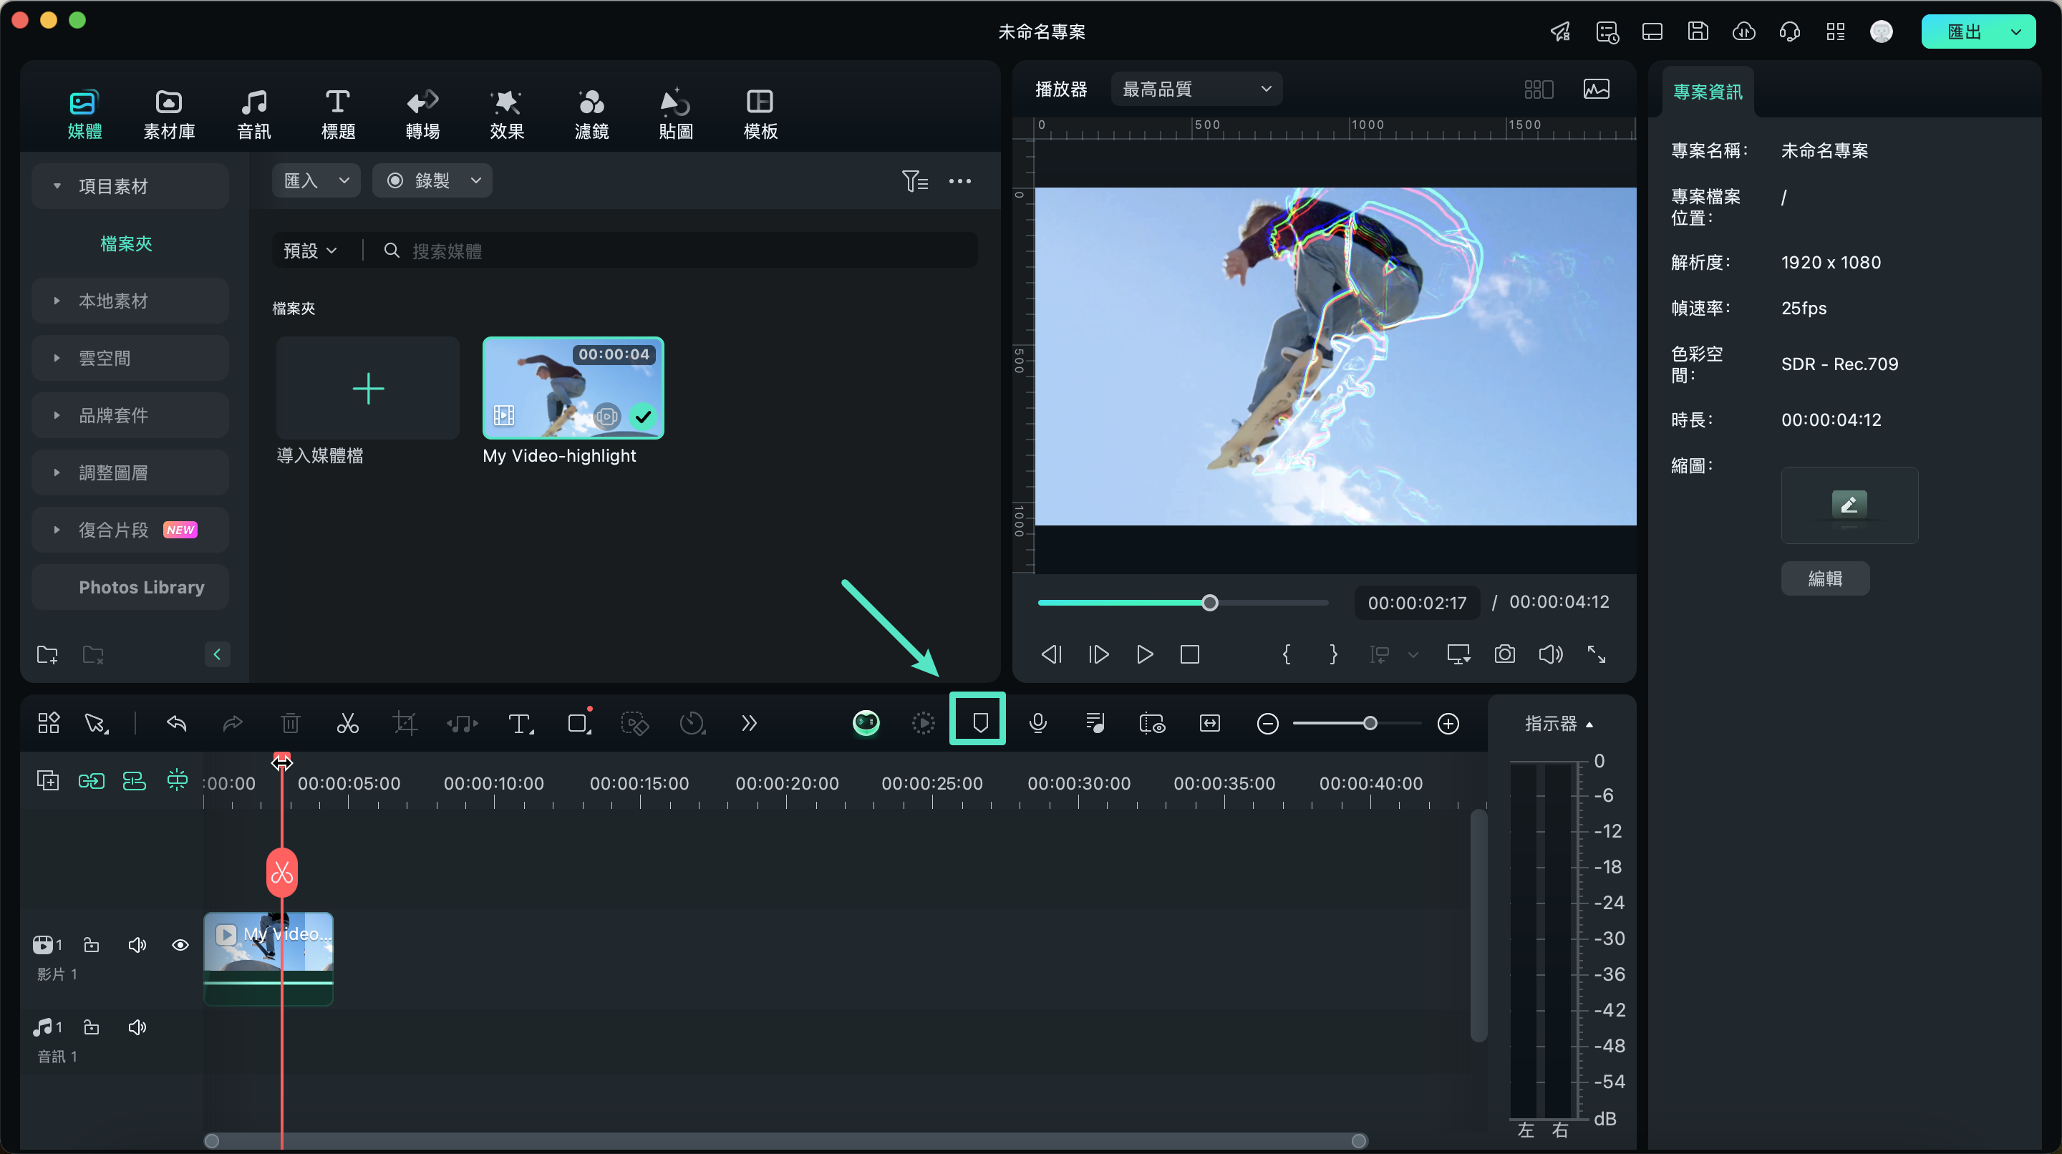Click the play button in player
2062x1154 pixels.
(1145, 654)
